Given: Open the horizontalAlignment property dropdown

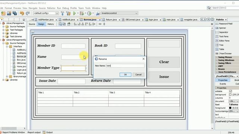Looking at the screenshot, I should click(237, 111).
